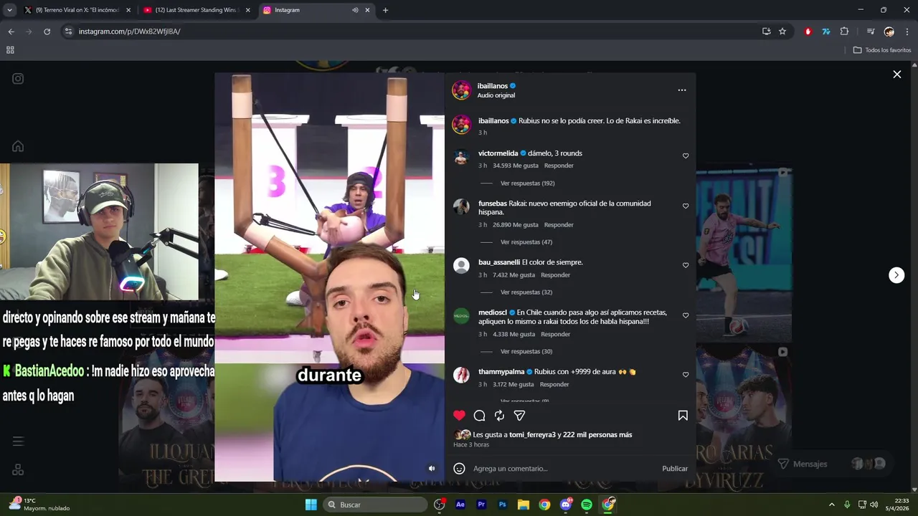
Task: Mute the Instagram tab audio icon
Action: [x=355, y=10]
